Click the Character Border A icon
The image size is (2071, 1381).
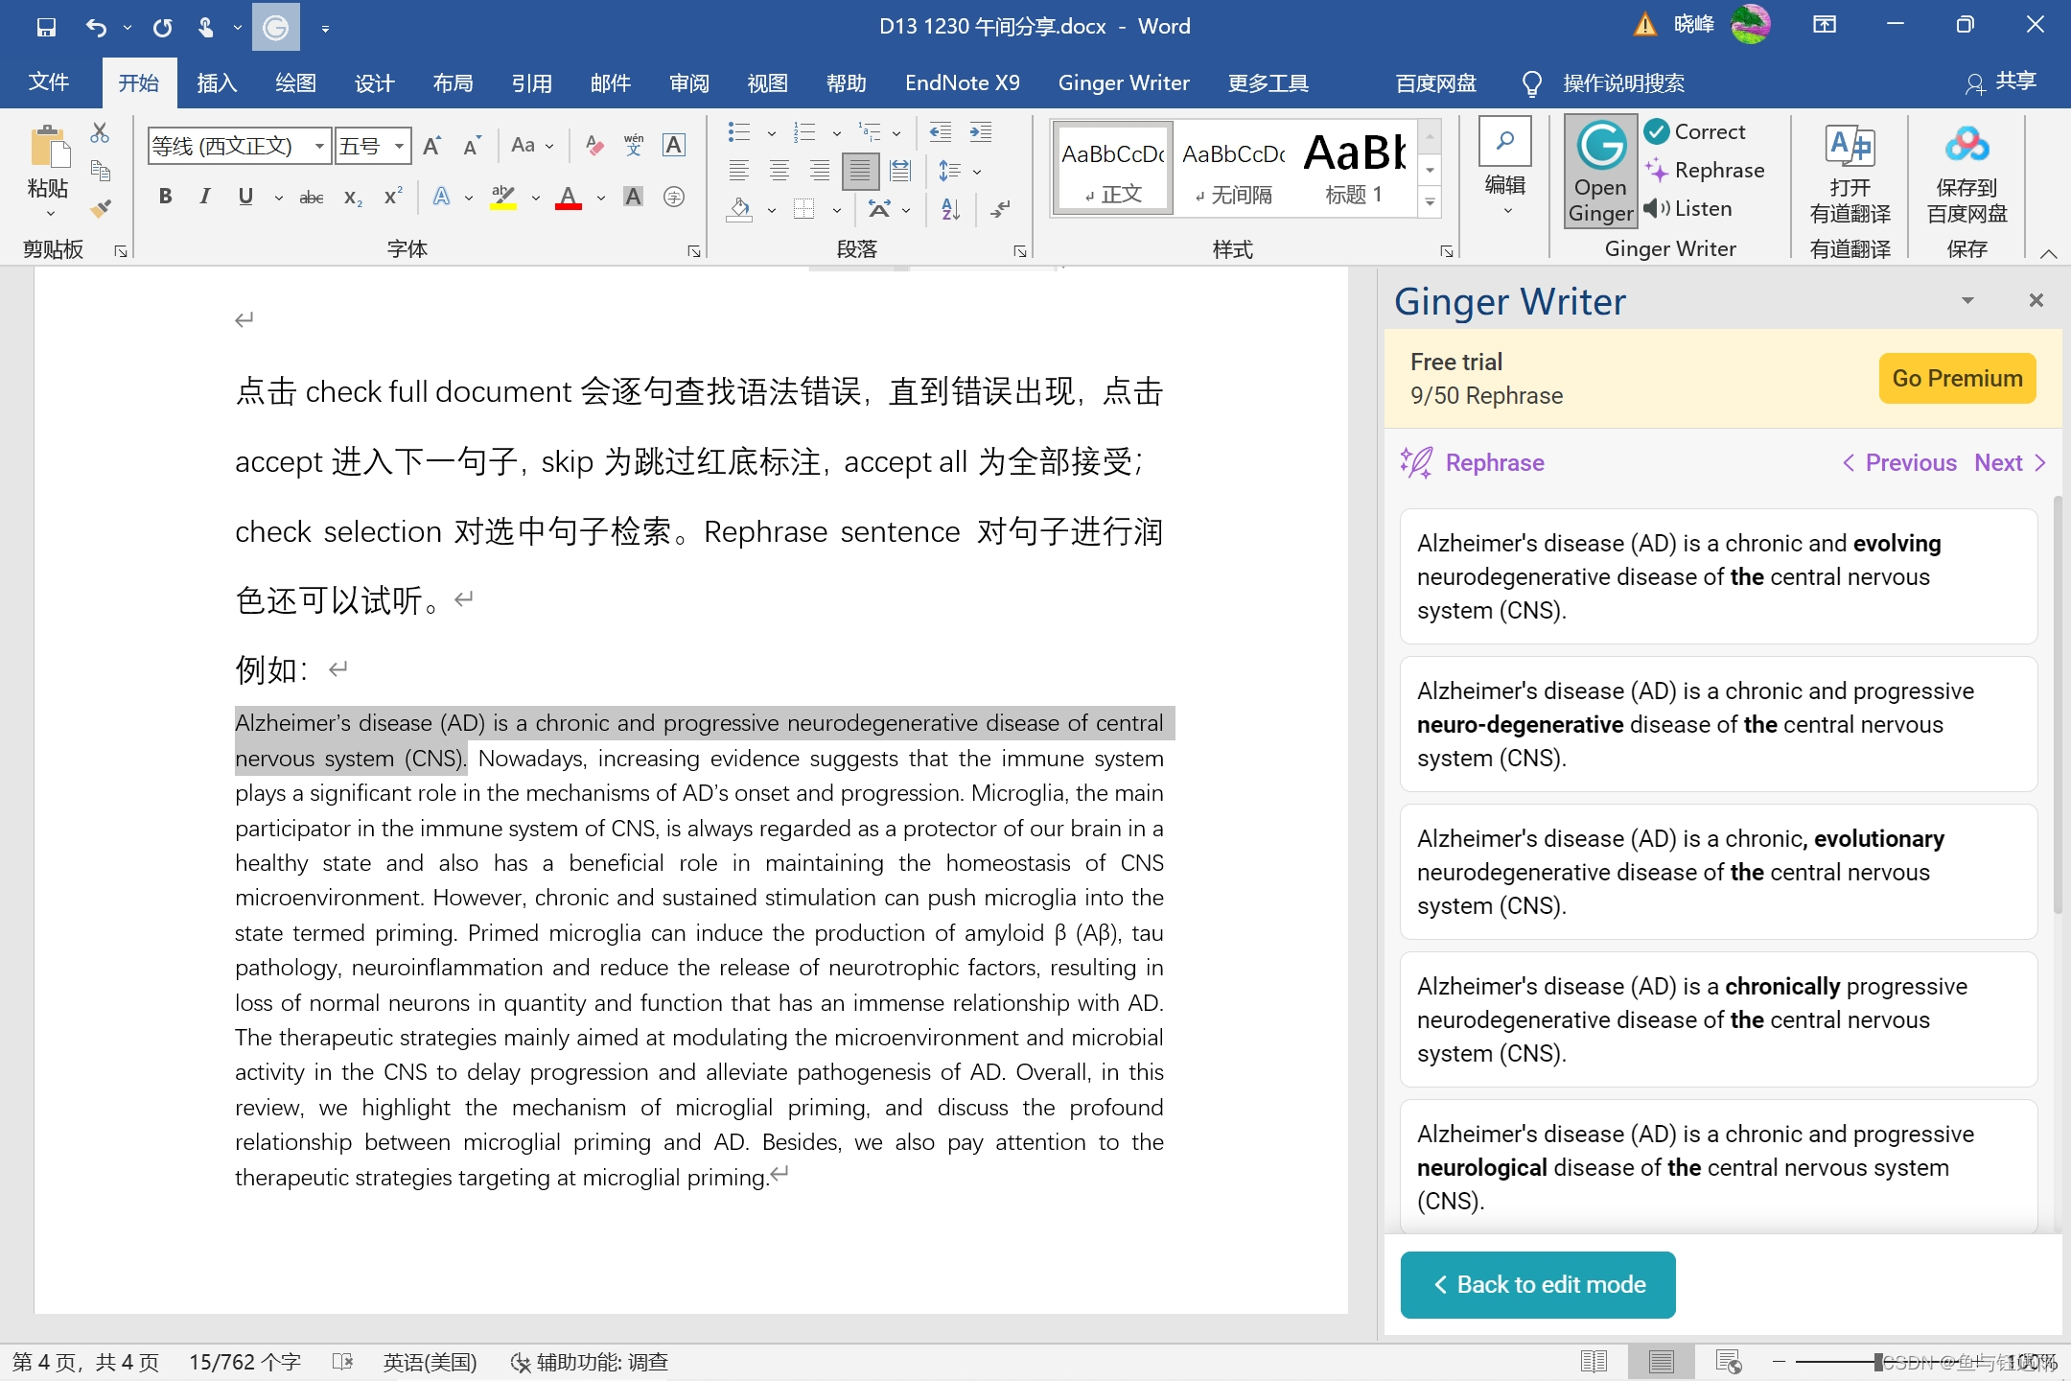pos(674,146)
